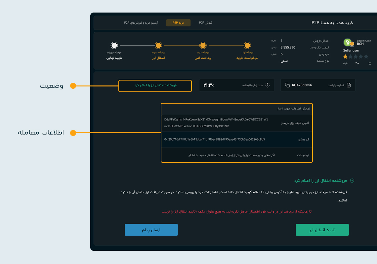Select step four تایید نهایی circle
This screenshot has height=264, width=377.
point(114,45)
